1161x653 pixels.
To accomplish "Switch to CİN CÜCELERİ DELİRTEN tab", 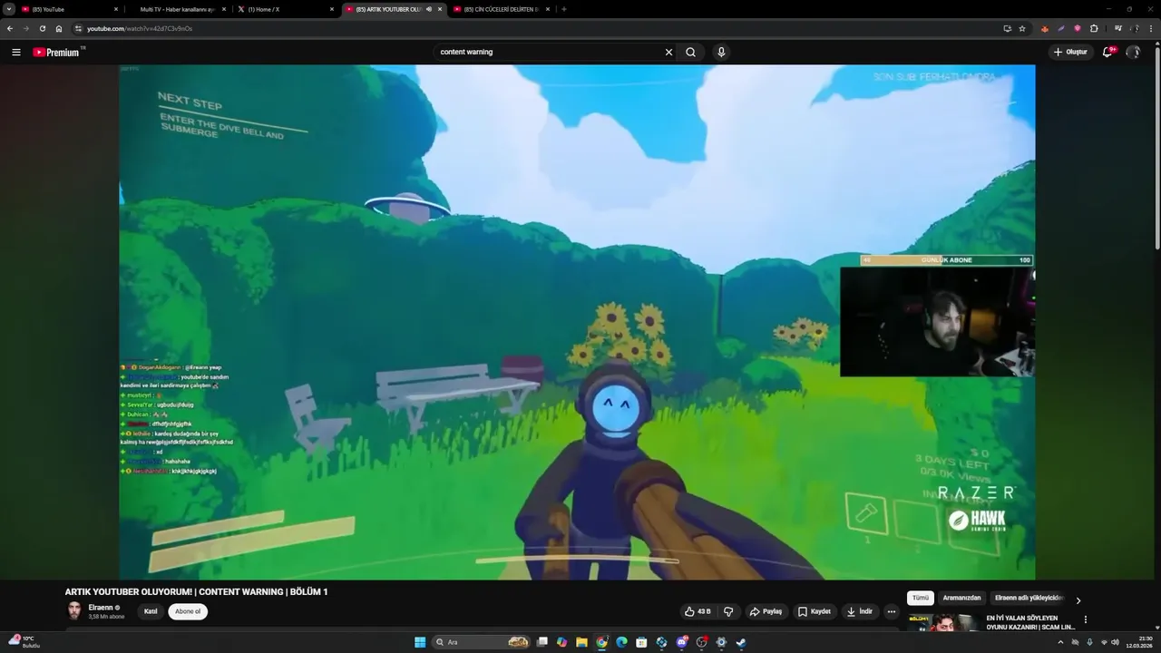I will tap(502, 9).
